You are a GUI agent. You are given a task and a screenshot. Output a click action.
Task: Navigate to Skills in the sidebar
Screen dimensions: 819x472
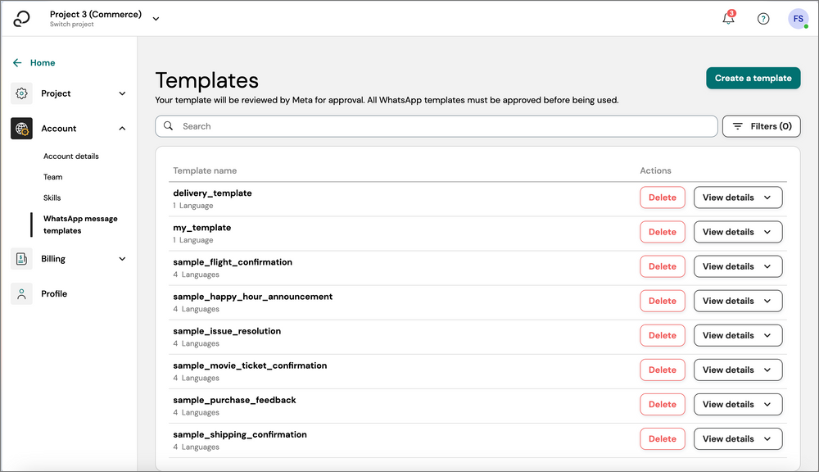pos(52,197)
